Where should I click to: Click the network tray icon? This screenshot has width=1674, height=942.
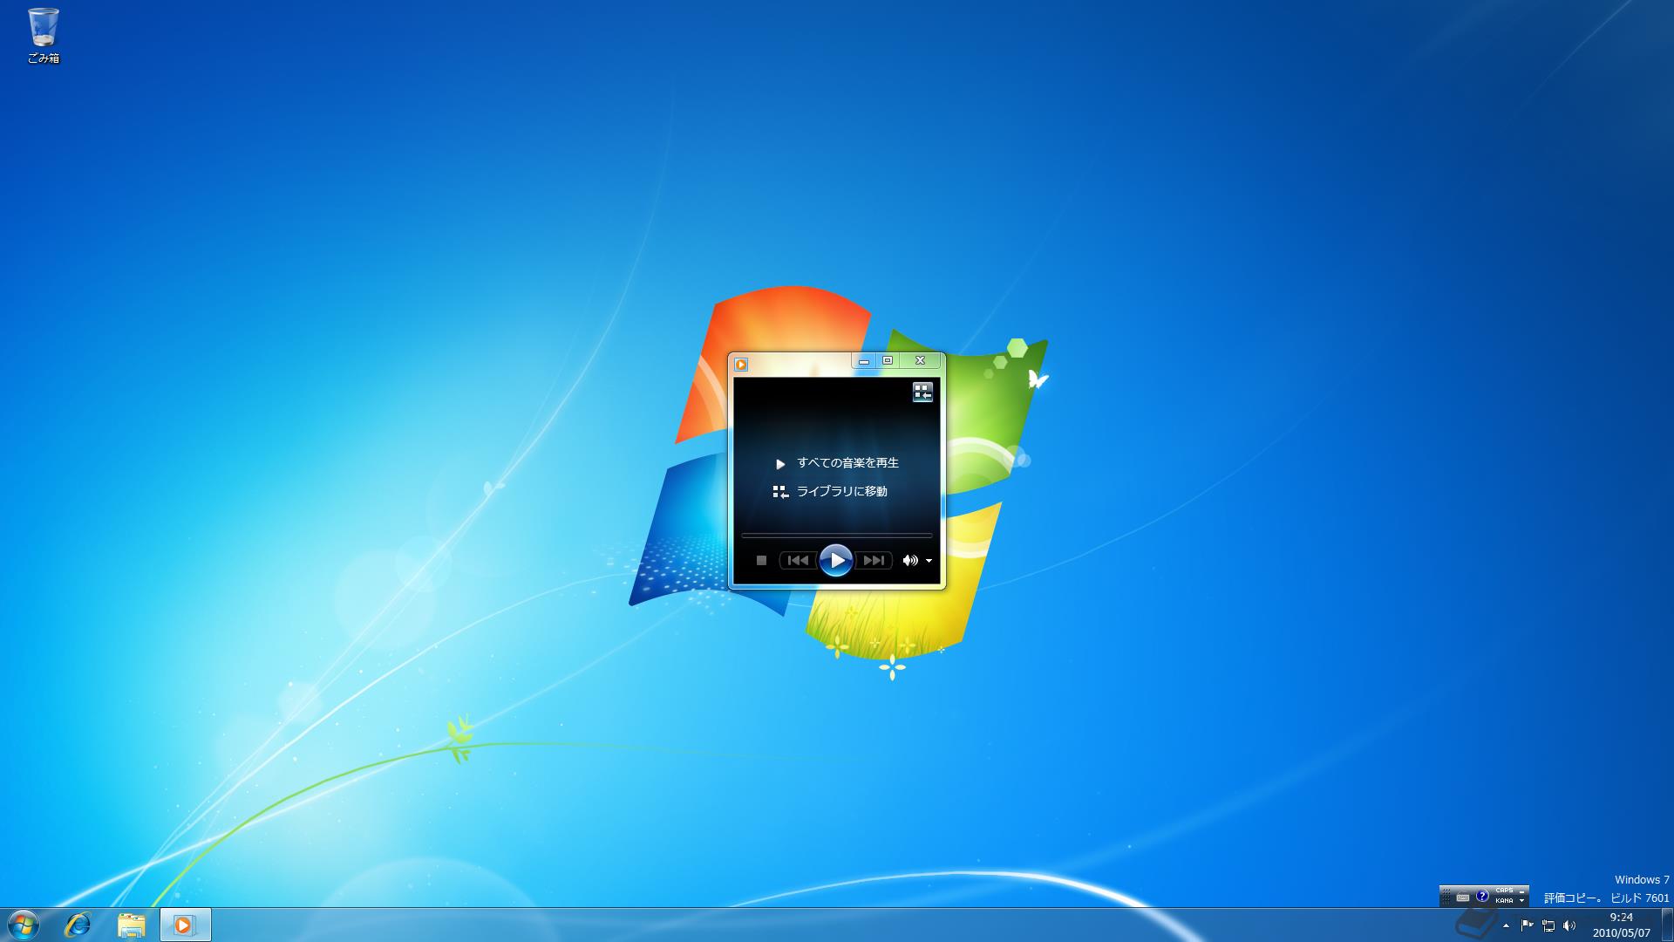1548,925
